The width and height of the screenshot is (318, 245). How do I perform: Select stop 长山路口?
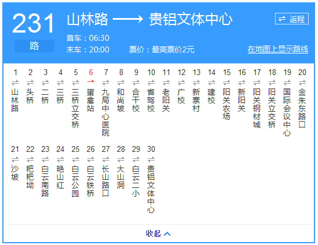pyautogui.click(x=106, y=181)
